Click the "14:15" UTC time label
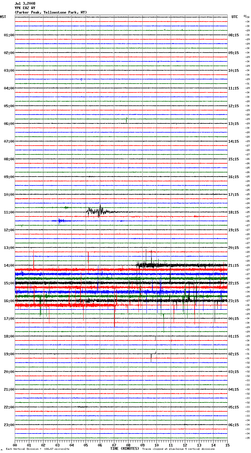This screenshot has width=251, height=453. (234, 141)
